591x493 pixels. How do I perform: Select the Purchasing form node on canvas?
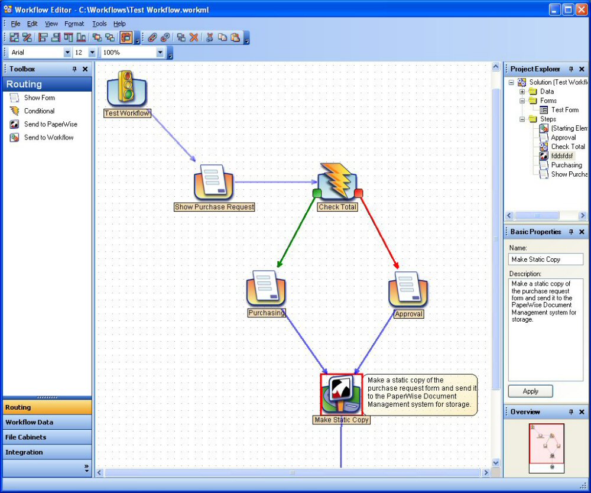(266, 289)
